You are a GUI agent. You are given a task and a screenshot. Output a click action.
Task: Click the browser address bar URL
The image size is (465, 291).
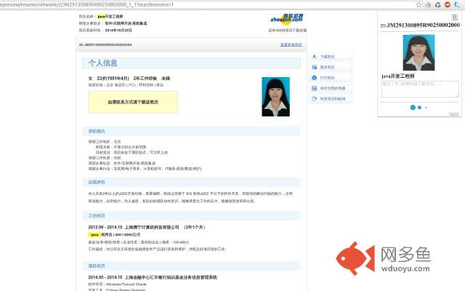click(x=87, y=5)
